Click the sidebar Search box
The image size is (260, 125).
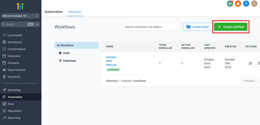click(x=18, y=24)
